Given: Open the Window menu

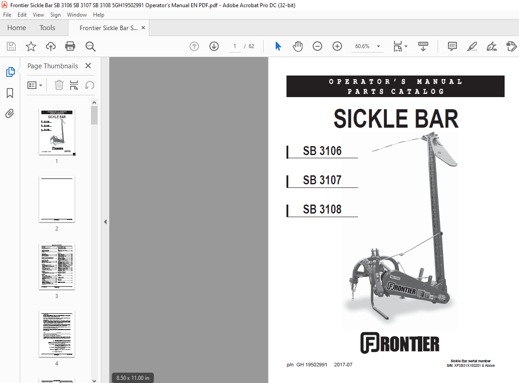Looking at the screenshot, I should click(x=77, y=15).
